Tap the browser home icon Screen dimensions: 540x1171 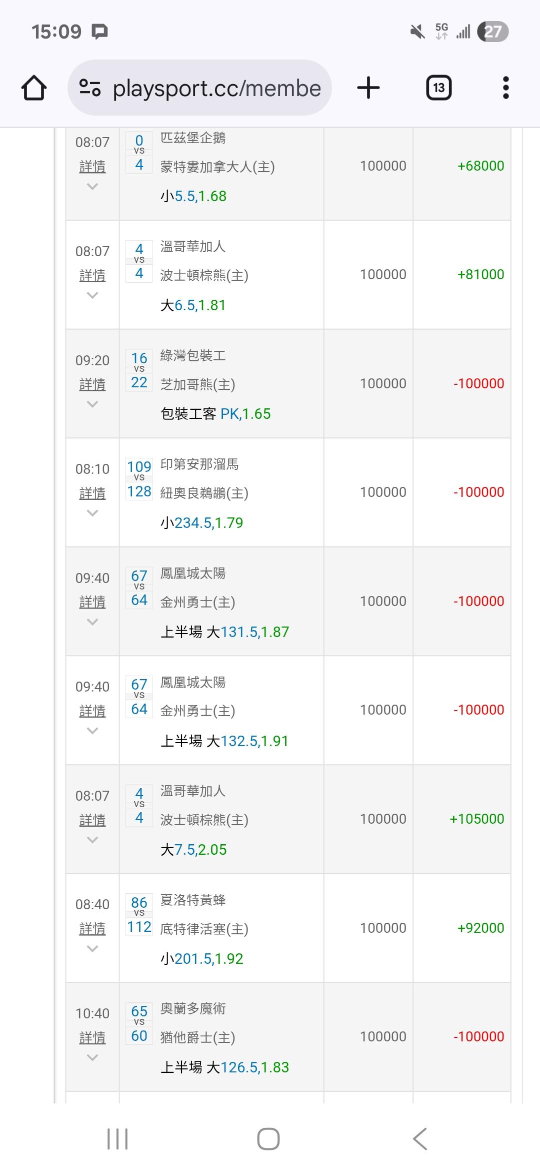[x=34, y=88]
